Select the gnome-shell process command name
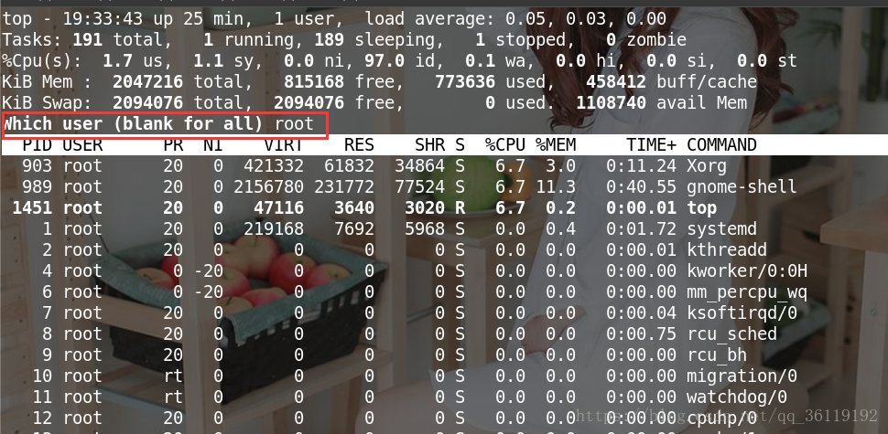 [742, 187]
